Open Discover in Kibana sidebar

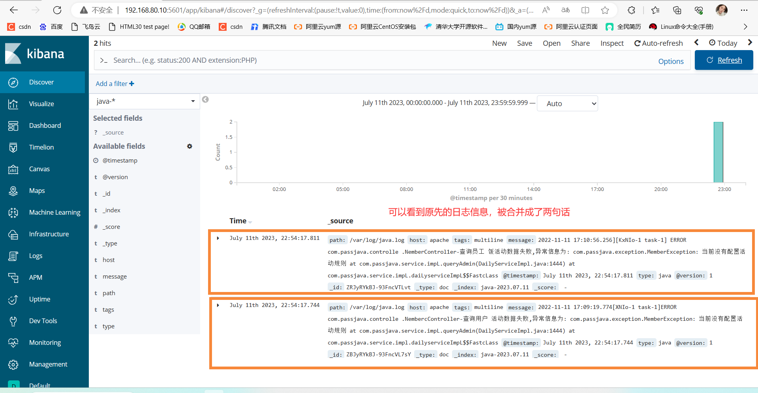[x=42, y=82]
